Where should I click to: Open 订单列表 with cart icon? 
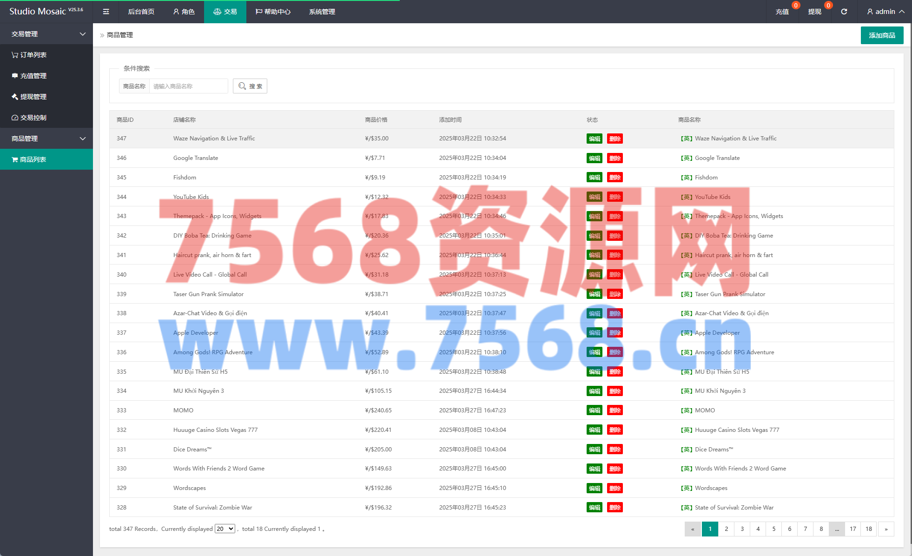33,55
